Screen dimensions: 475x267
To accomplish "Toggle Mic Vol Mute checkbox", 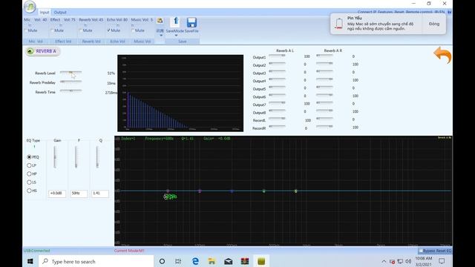I will click(x=26, y=30).
